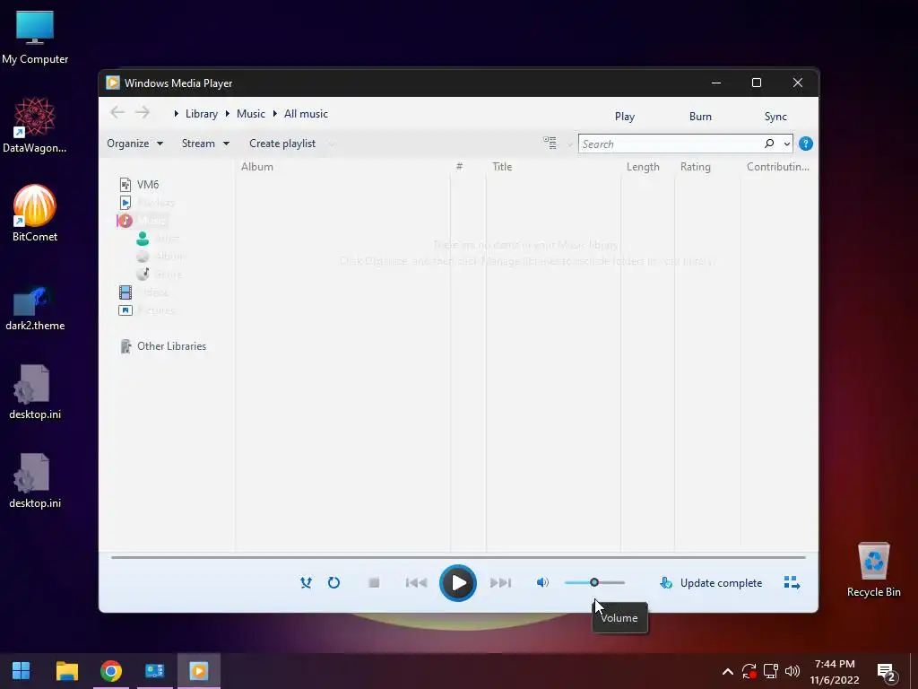Turn shuffle on in the player
This screenshot has width=918, height=689.
(306, 582)
